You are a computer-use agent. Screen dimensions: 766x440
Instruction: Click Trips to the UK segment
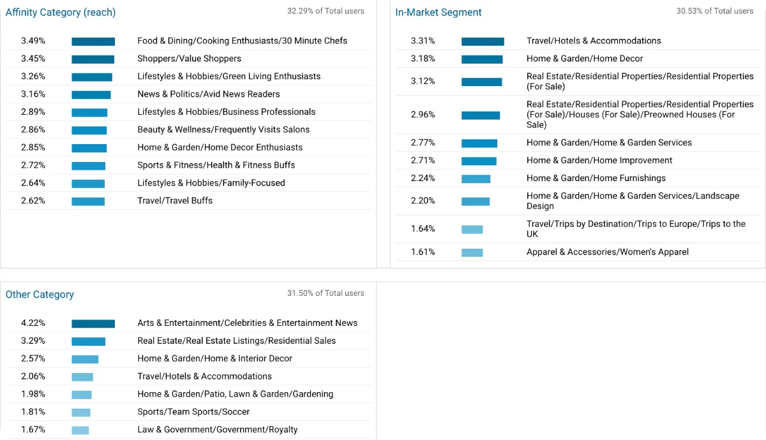636,229
